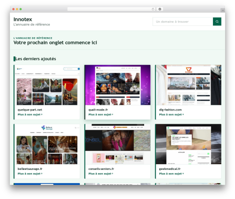Screen dimensions: 235x199
Task: Focus the 'Un domaine à trouver' search field
Action: click(x=183, y=22)
